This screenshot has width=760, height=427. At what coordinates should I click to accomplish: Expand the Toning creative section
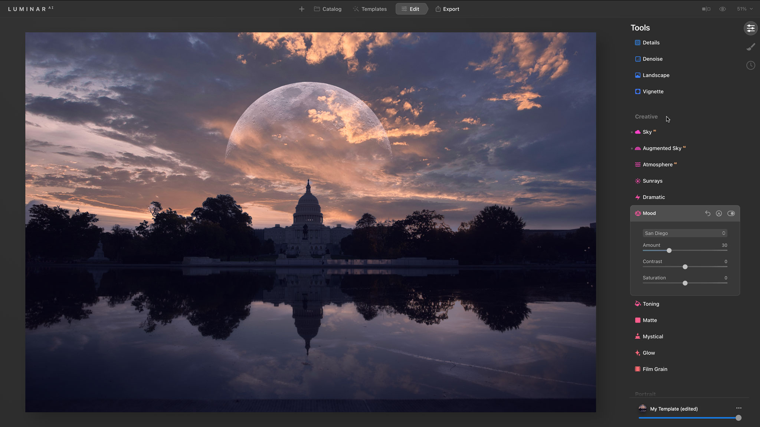tap(651, 304)
